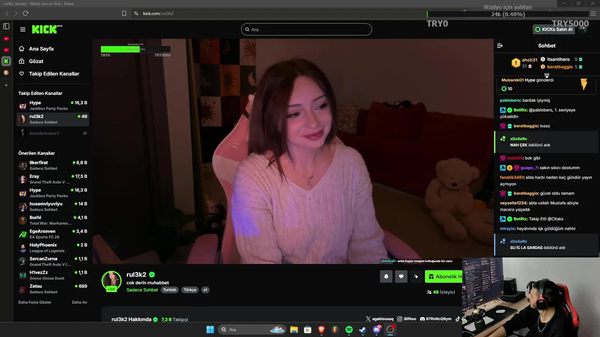The width and height of the screenshot is (600, 337).
Task: Expand the gift leaderboard arrow
Action: click(x=547, y=75)
